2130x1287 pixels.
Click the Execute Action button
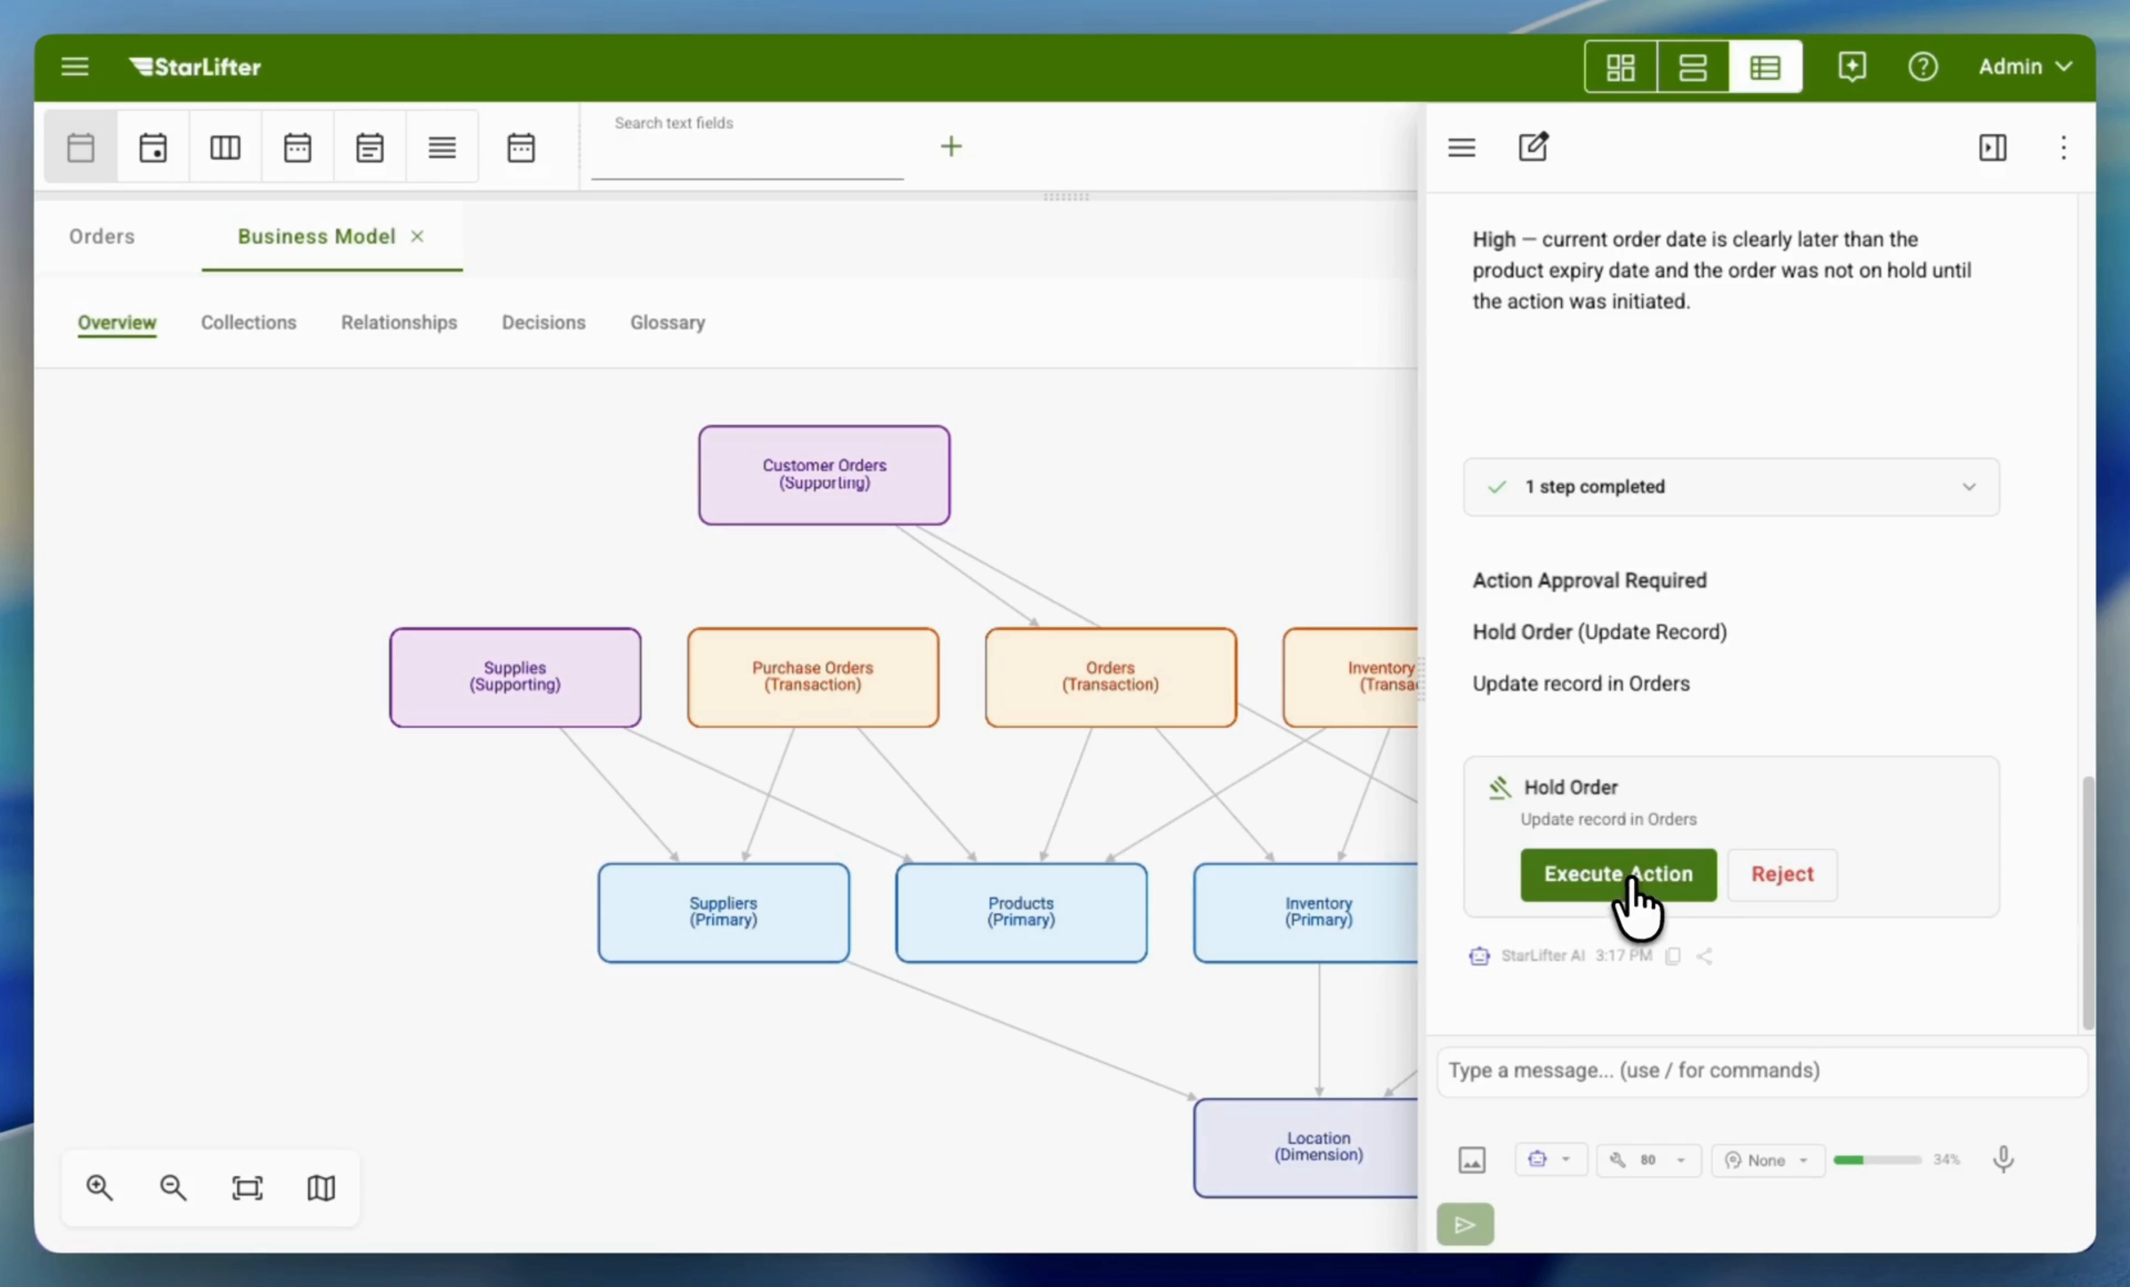(x=1617, y=875)
